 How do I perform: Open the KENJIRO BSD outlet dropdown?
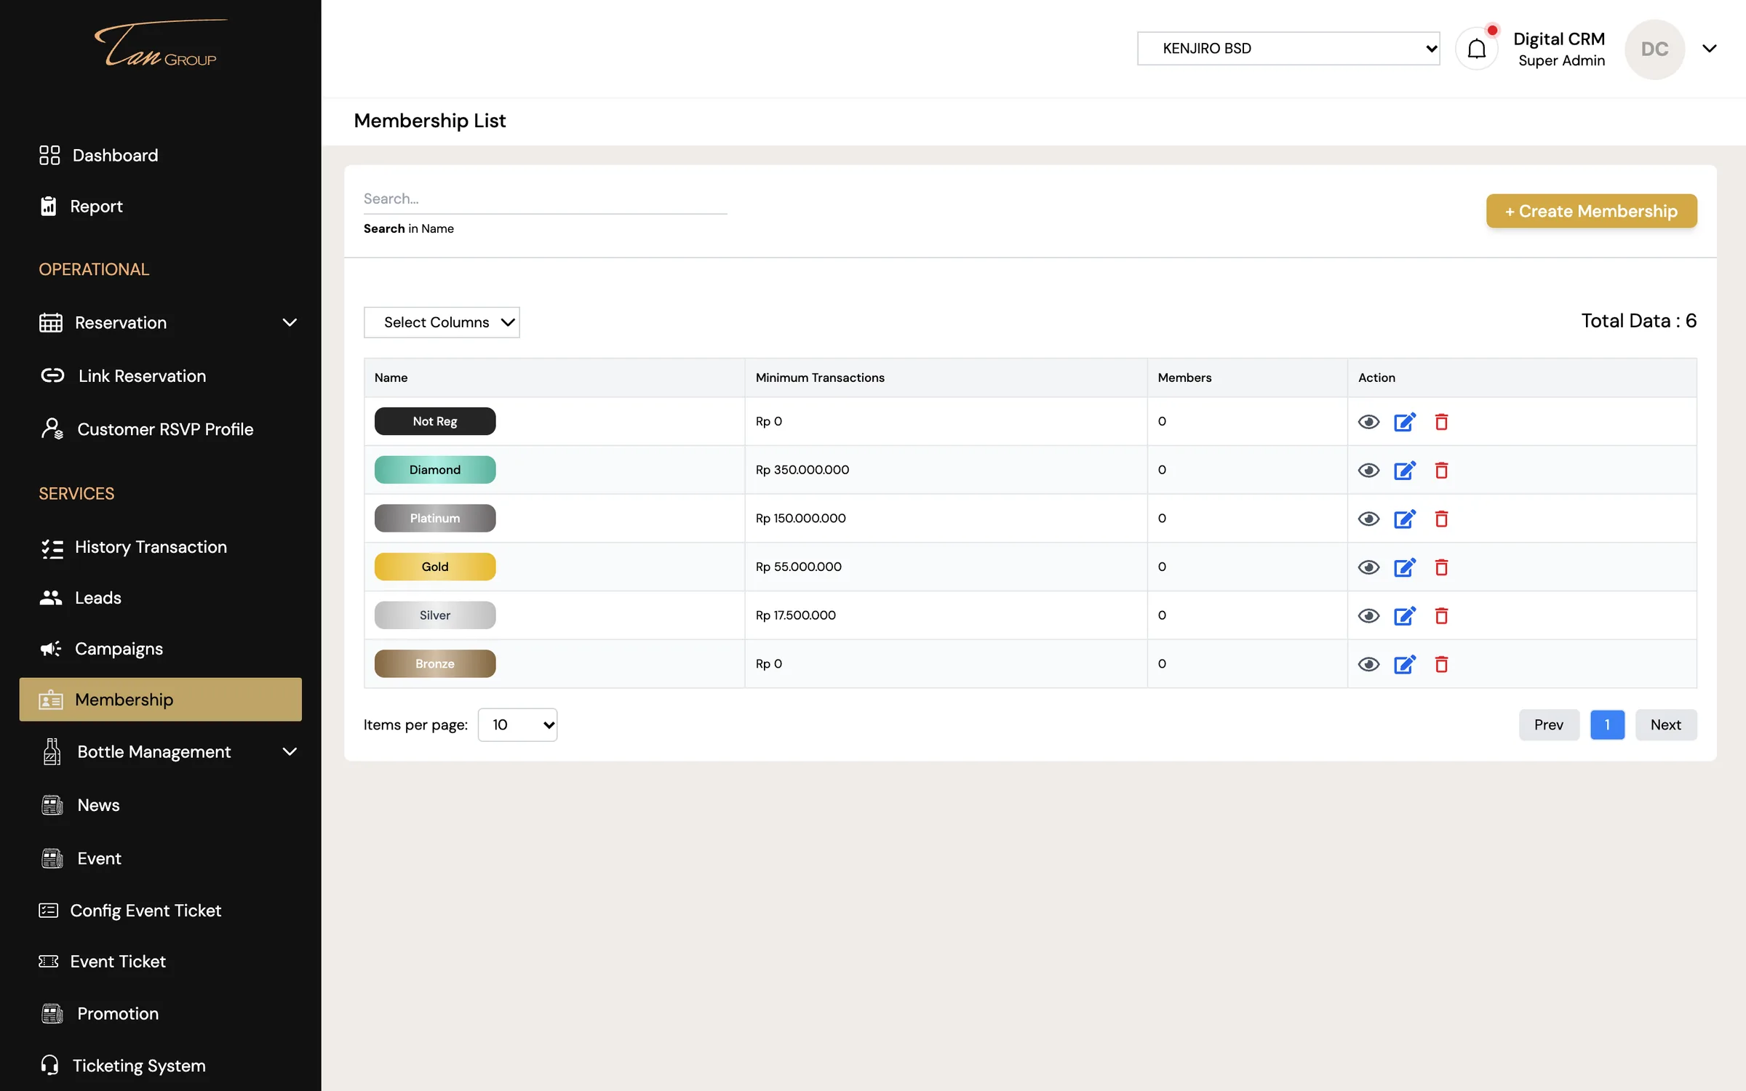tap(1288, 48)
